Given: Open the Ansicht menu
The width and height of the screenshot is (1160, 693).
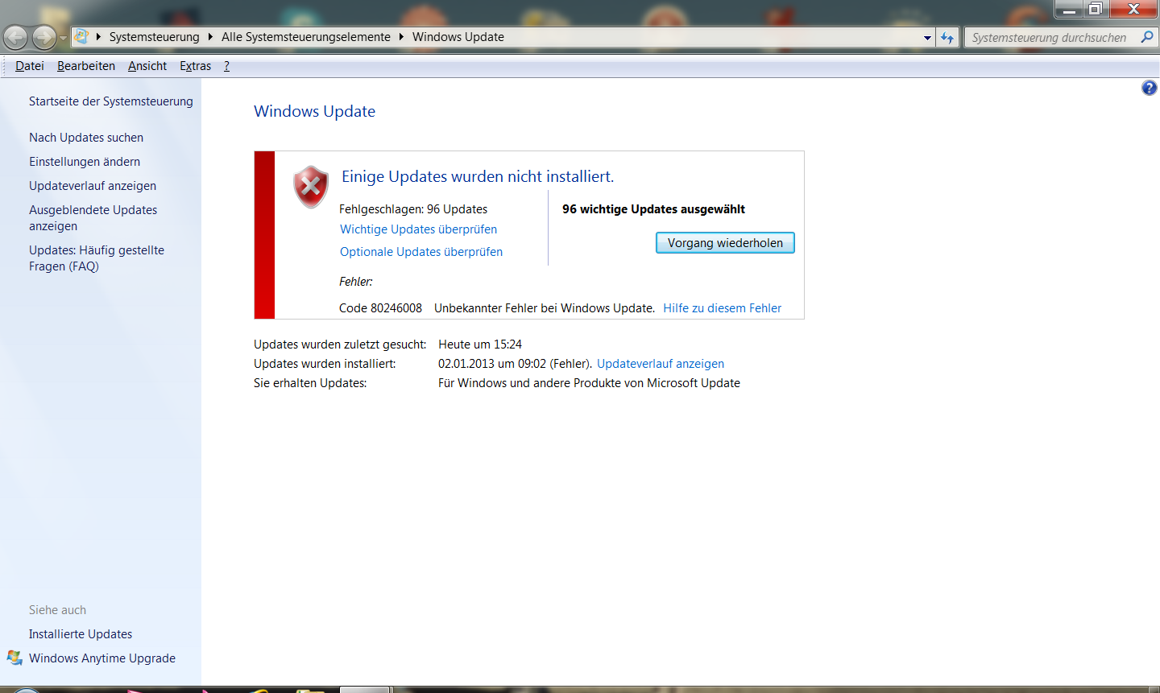Looking at the screenshot, I should tap(147, 66).
